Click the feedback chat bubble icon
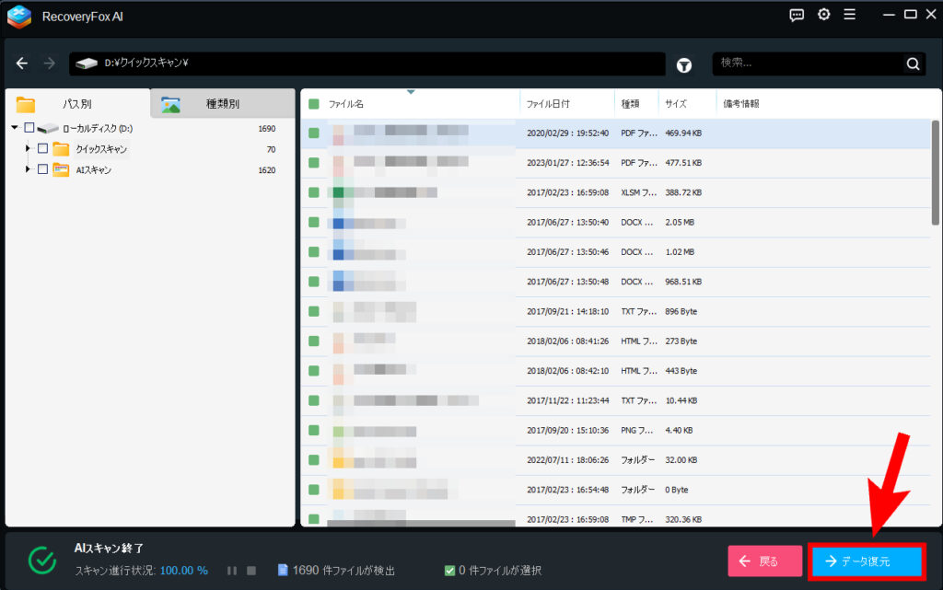 point(797,15)
